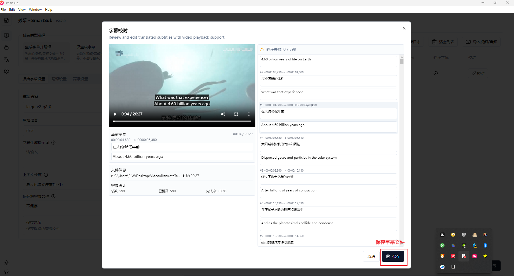
Task: Open translation services sidebar icon
Action: (x=6, y=59)
